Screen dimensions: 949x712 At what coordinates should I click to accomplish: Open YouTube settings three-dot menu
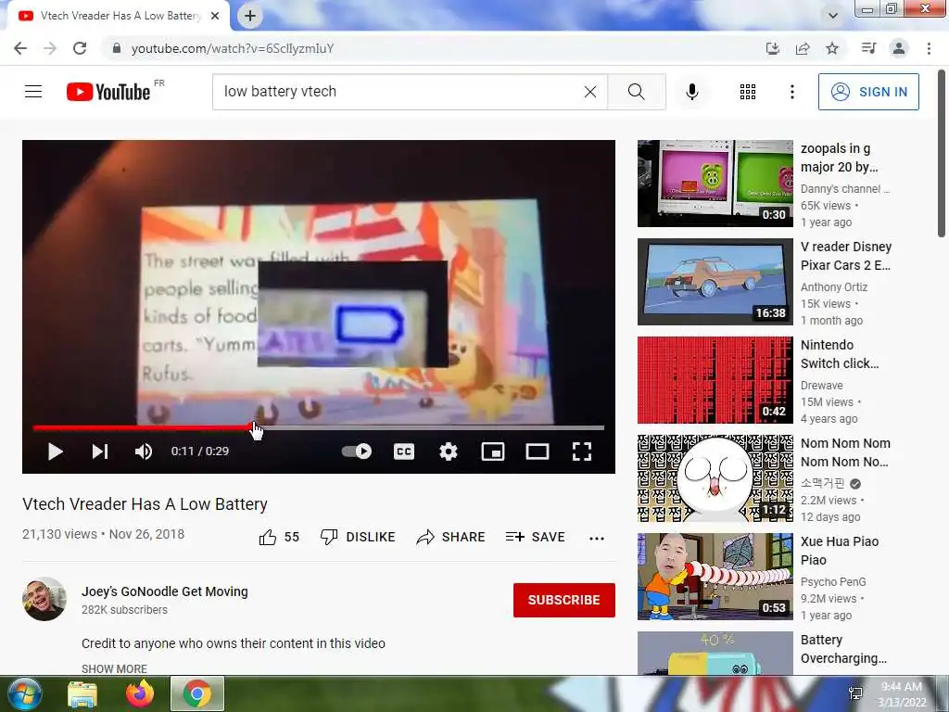point(791,92)
